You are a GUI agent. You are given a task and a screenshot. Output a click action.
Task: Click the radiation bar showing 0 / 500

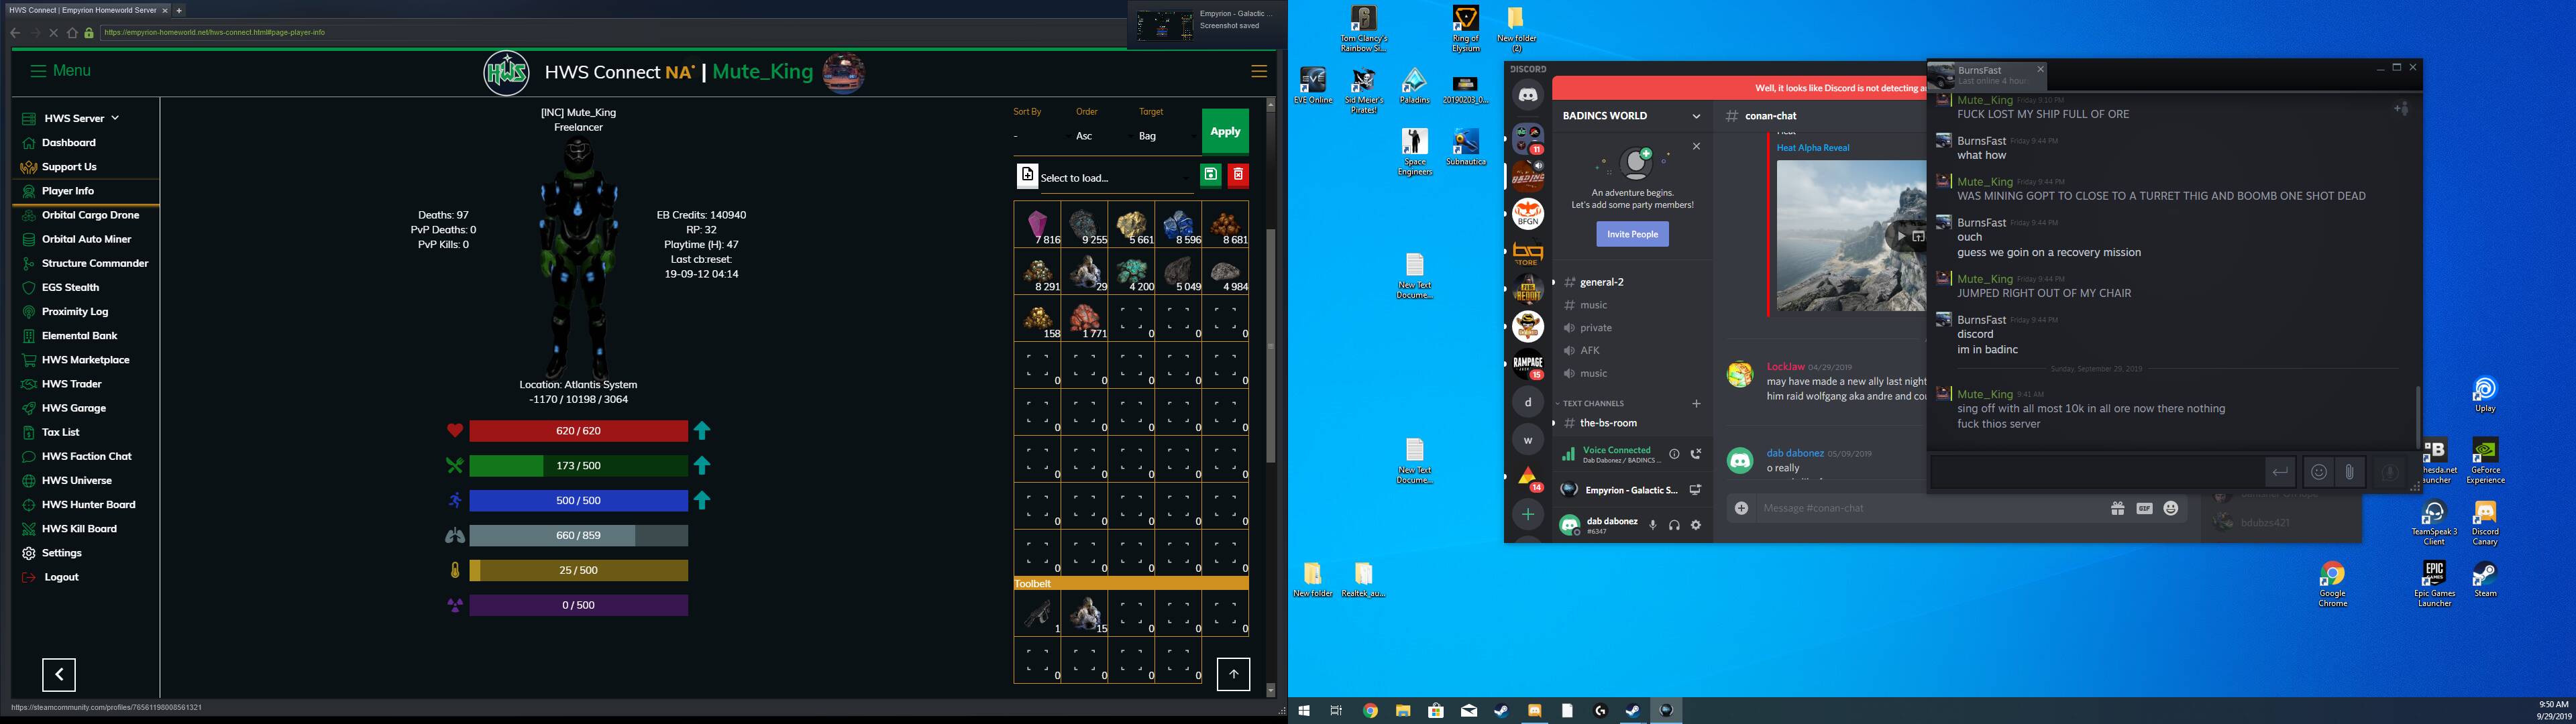pos(578,605)
